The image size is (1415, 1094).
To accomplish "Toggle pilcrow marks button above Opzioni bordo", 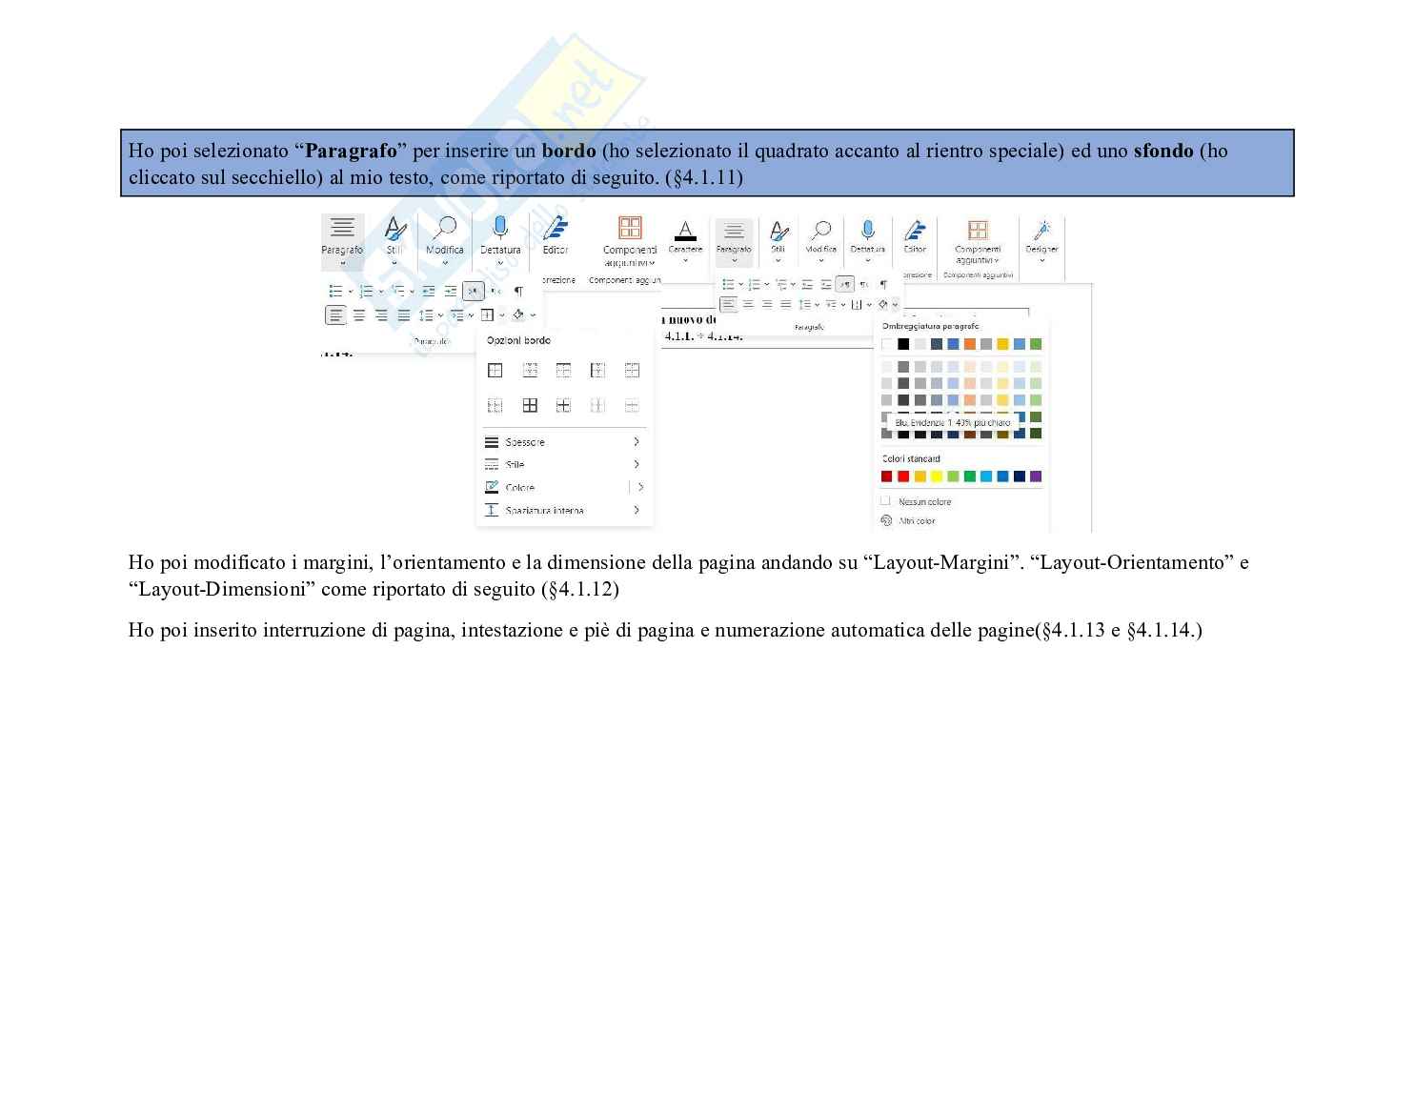I will tap(518, 292).
